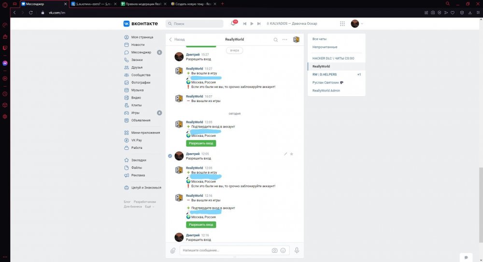
Task: Click the Поиск search field in VK header
Action: pos(194,23)
